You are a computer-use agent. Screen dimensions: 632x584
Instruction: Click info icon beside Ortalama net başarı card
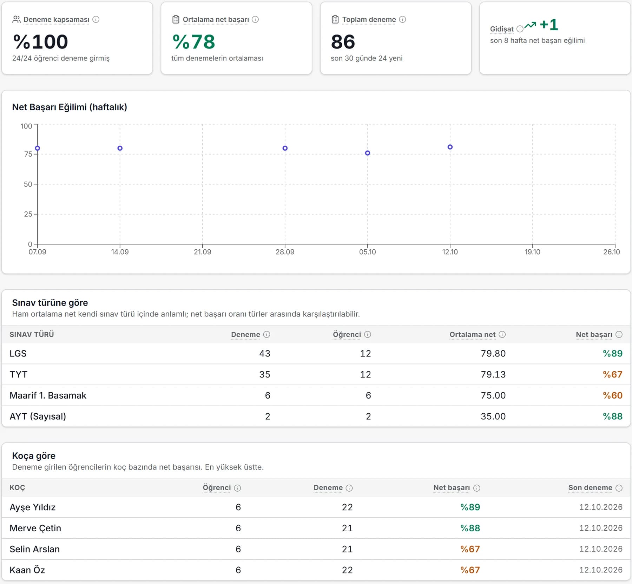point(255,20)
